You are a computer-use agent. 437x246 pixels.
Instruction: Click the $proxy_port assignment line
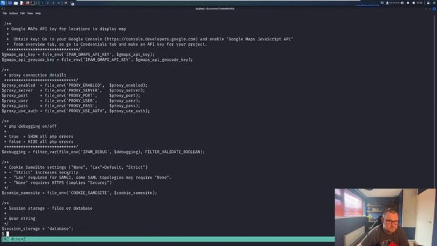[71, 96]
